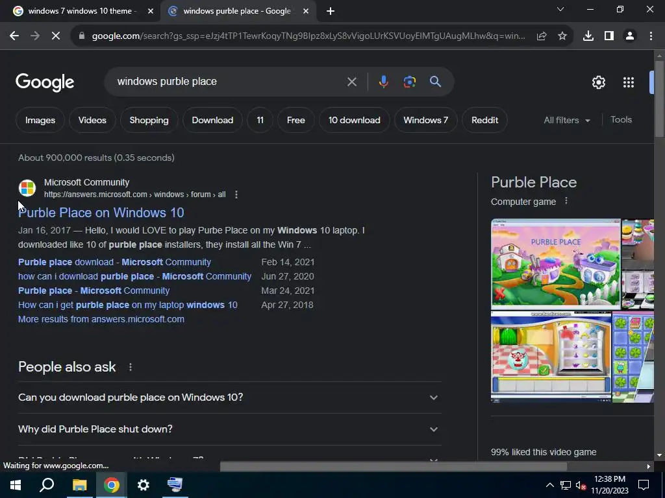Image resolution: width=665 pixels, height=498 pixels.
Task: Open Purble place download - Microsoft Community link
Action: (x=114, y=262)
